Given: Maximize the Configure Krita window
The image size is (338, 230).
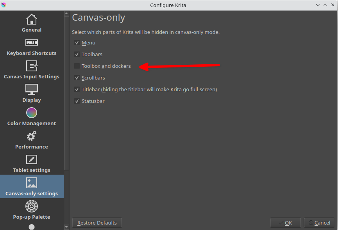Looking at the screenshot, I should tap(325, 5).
